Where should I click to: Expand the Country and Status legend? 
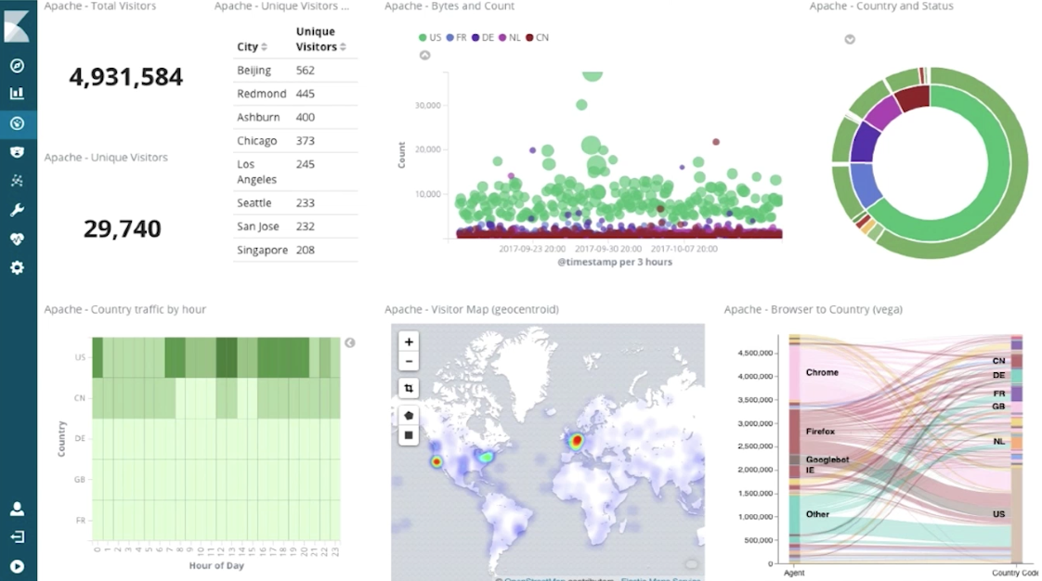click(849, 39)
